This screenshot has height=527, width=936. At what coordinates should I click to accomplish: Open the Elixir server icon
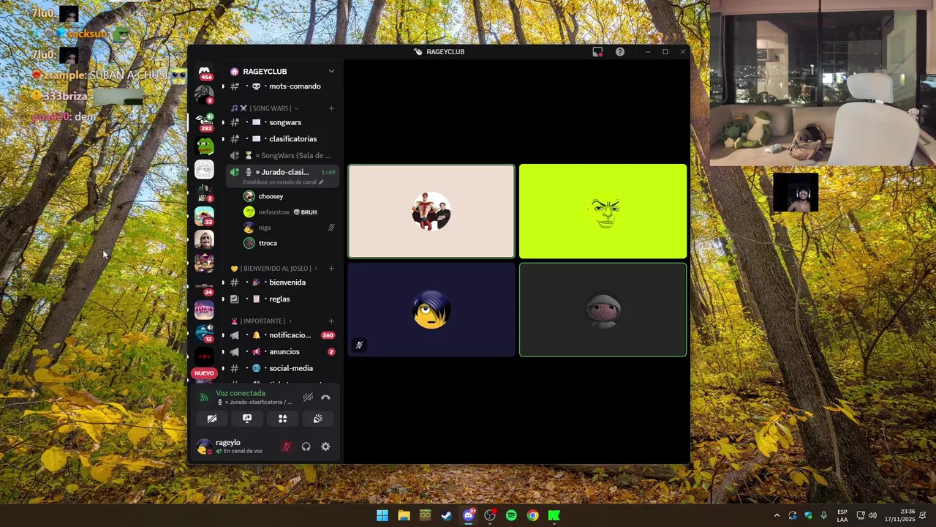click(x=204, y=310)
